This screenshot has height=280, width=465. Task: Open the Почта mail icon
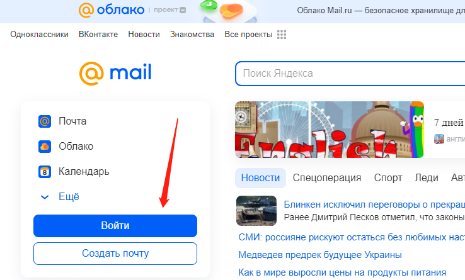pyautogui.click(x=45, y=121)
